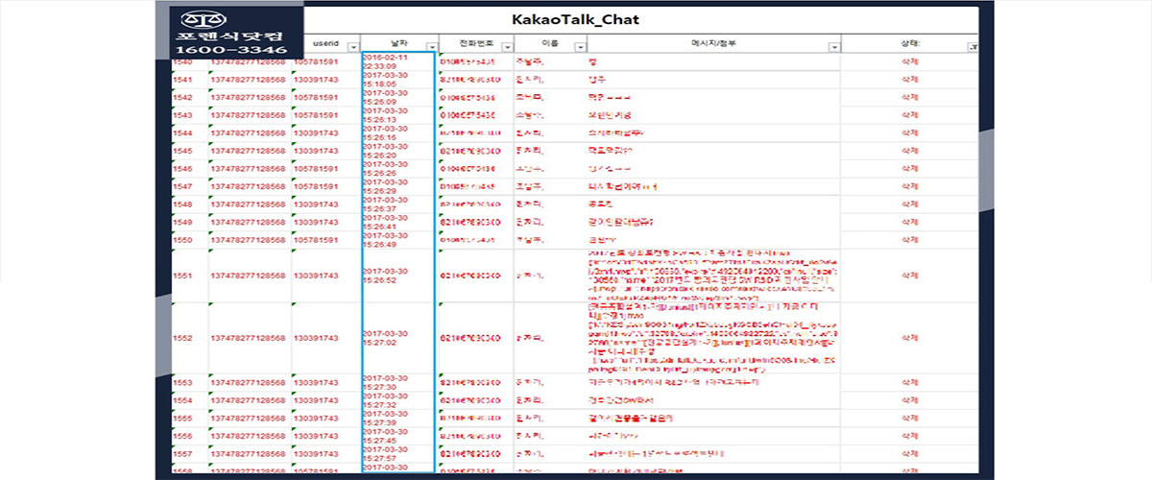Select date cell 2017-03-30 15:18:05
Viewport: 1152px width, 480px height.
pyautogui.click(x=398, y=80)
